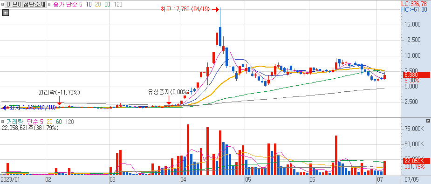Click the 75,000K volume axis label
This screenshot has height=184, width=431.
pos(414,129)
